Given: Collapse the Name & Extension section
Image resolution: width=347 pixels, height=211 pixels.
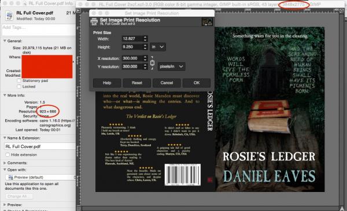Looking at the screenshot, I should pos(5,138).
